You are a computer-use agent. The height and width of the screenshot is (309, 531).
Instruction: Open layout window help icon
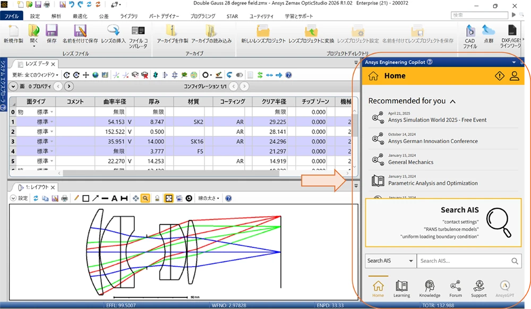(228, 198)
